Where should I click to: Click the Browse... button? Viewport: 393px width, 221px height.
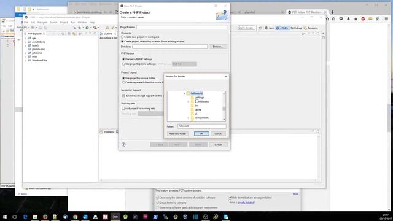pos(218,47)
